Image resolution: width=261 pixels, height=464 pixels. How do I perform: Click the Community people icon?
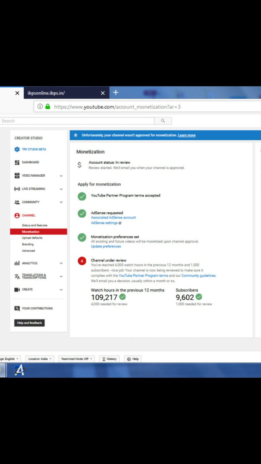point(17,202)
